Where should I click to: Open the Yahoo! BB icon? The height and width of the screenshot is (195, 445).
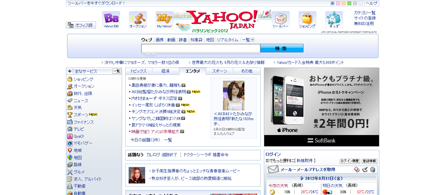pos(111,20)
